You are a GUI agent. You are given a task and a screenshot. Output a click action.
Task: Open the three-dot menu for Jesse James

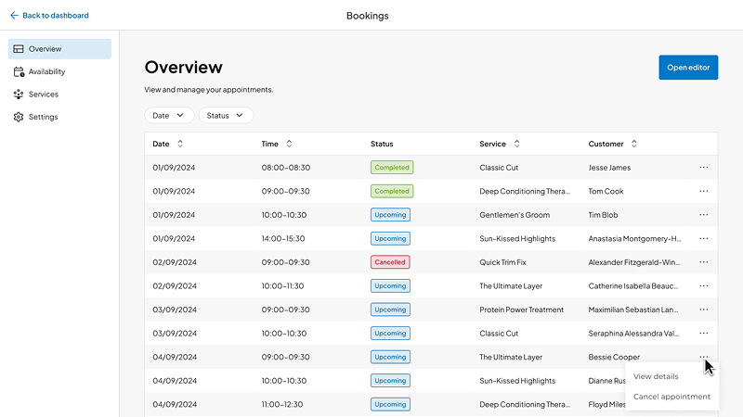point(703,168)
